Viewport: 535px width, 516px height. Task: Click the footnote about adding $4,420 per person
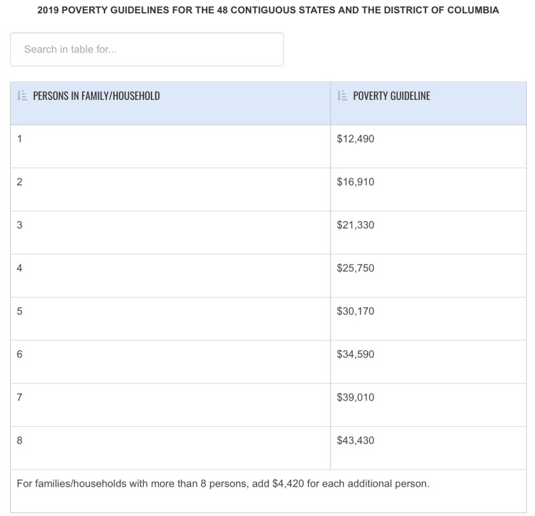tap(223, 484)
